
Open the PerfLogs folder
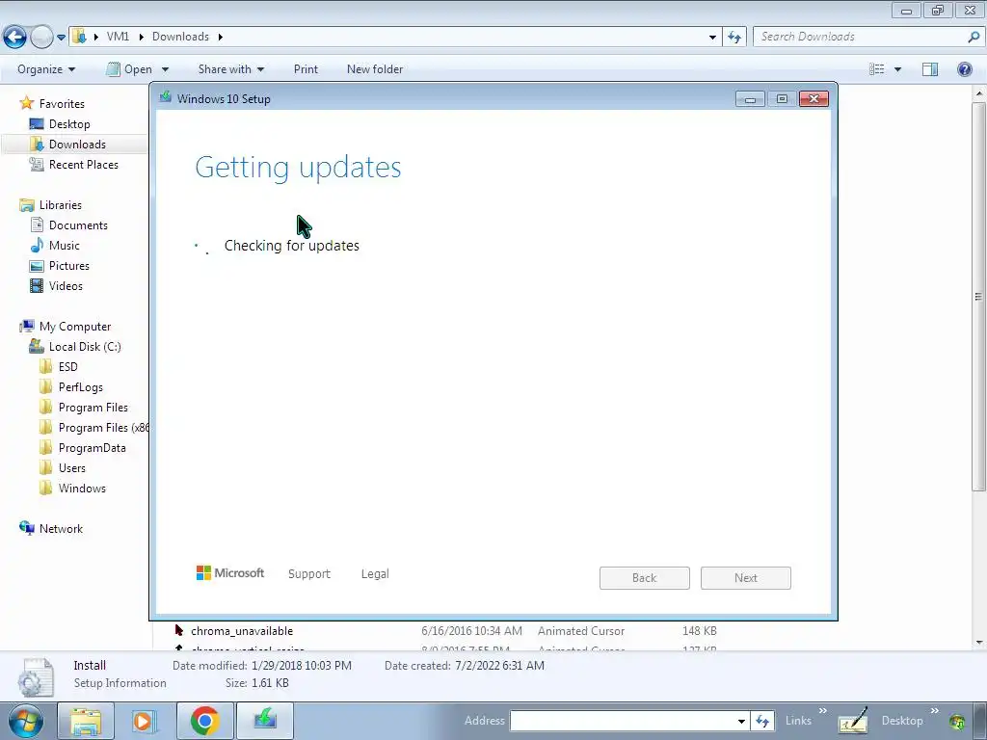click(81, 387)
